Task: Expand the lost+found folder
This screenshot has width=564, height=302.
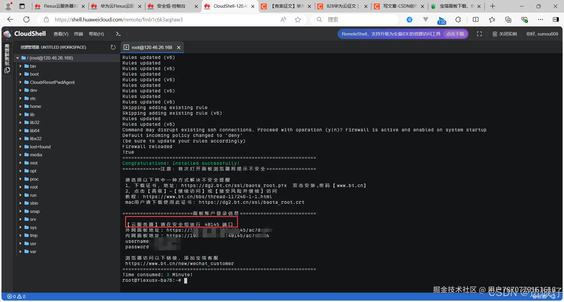Action: coord(21,147)
